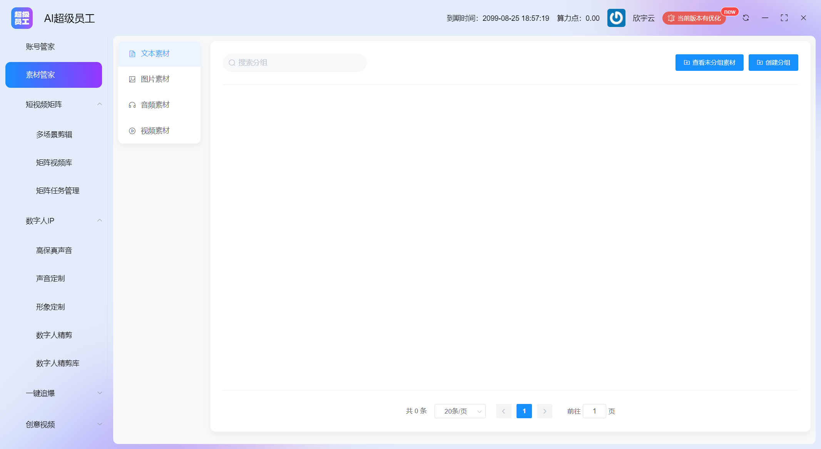
Task: Expand the 一键追爆 menu group
Action: (100, 393)
